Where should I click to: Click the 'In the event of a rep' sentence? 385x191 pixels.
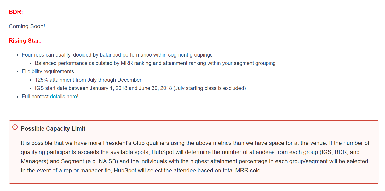point(141,171)
